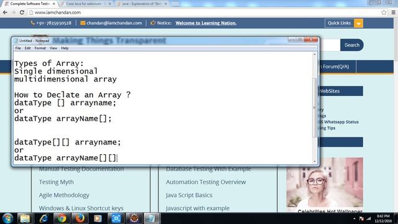
Task: Open Forum(Q/A) navigation item
Action: (x=336, y=67)
